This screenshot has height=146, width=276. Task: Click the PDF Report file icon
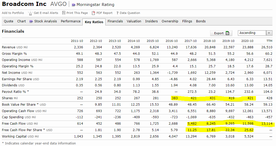(93, 13)
